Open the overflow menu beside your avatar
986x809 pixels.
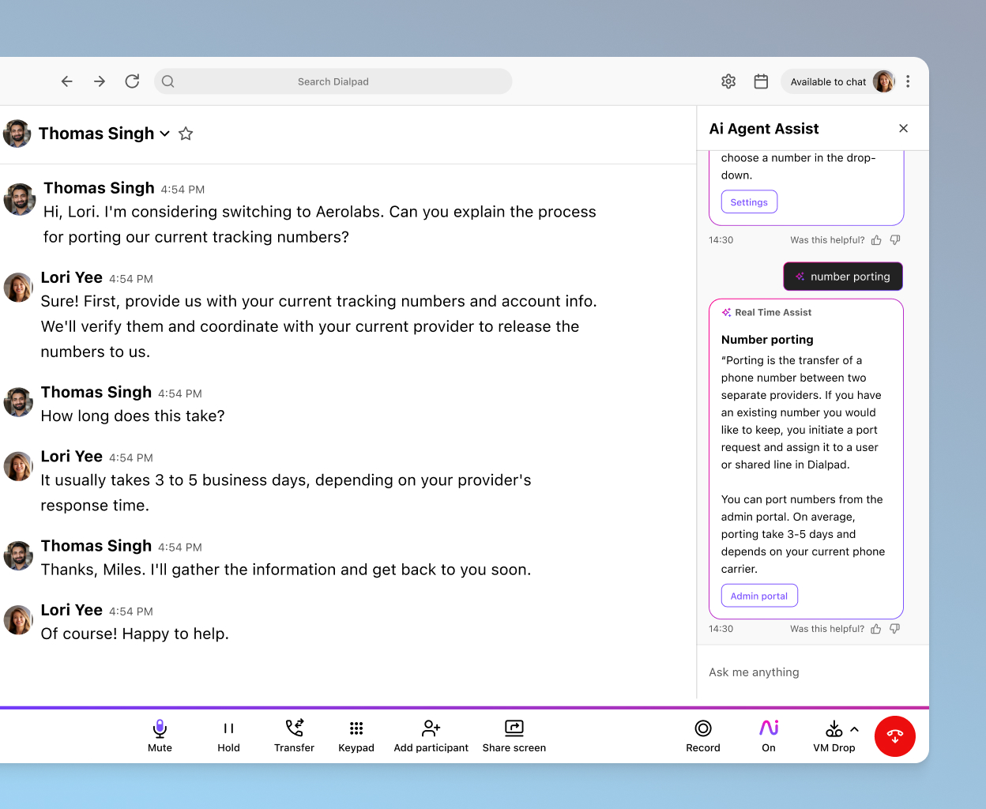(908, 81)
